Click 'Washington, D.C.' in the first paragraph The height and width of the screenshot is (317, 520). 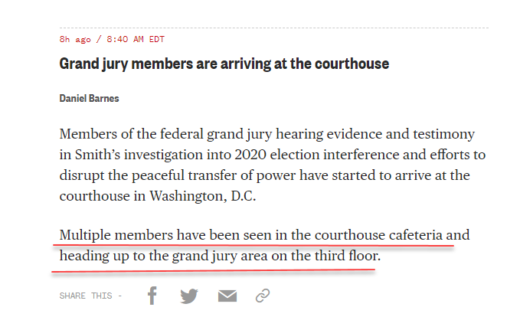pyautogui.click(x=203, y=196)
